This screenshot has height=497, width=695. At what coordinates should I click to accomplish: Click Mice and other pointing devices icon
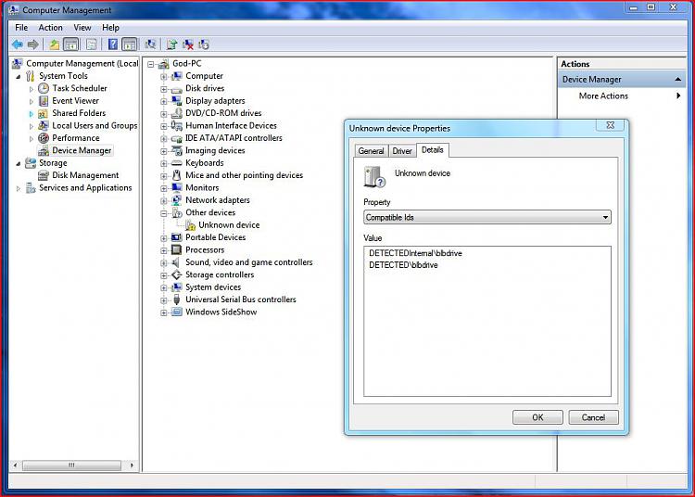point(176,175)
